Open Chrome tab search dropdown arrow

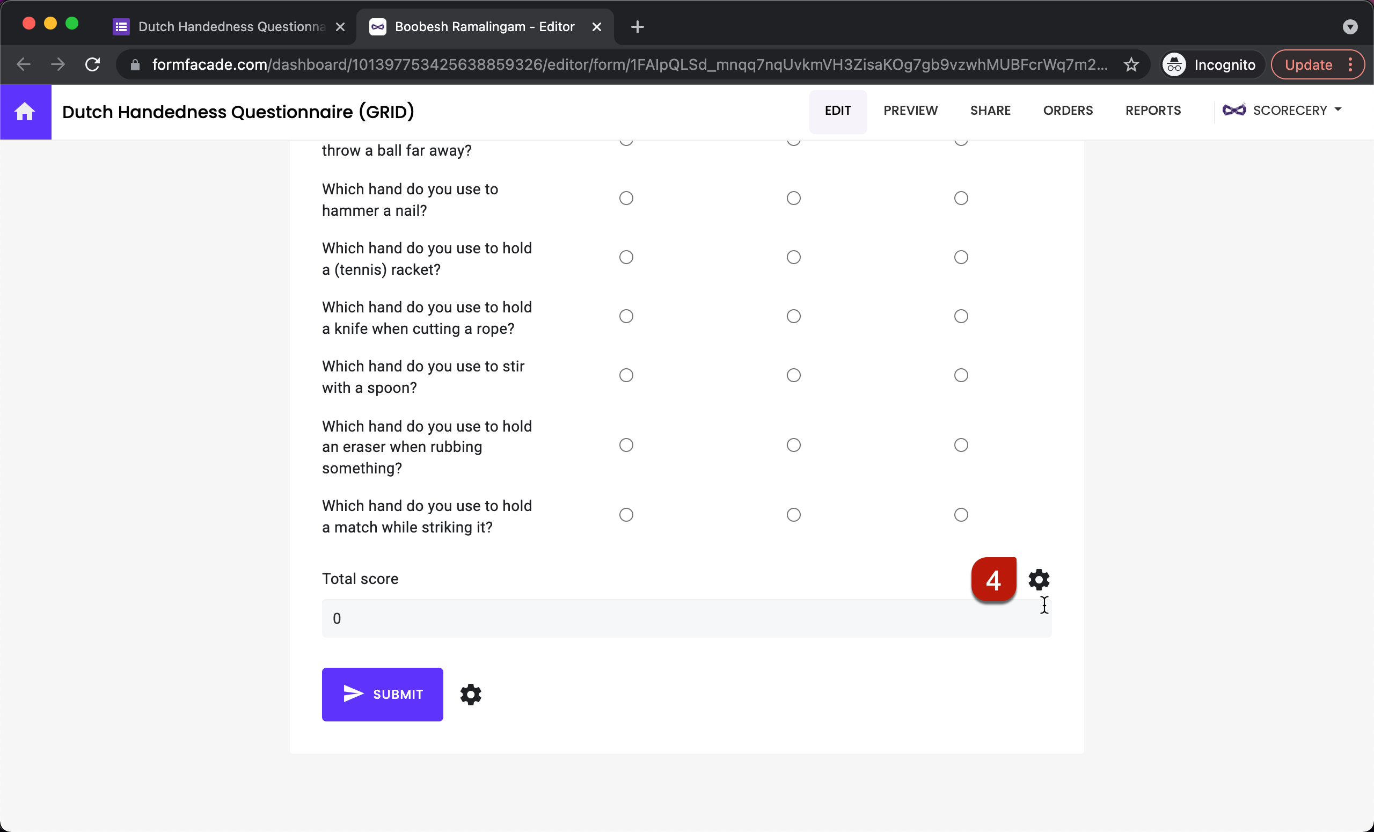click(1349, 27)
